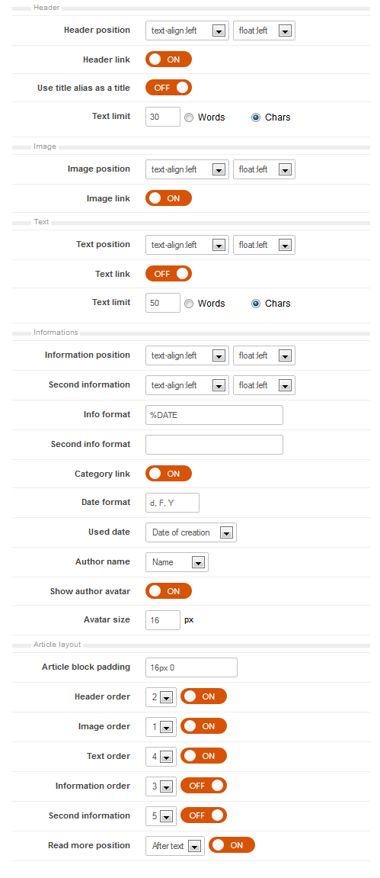Turn off the Image order toggle
This screenshot has height=878, width=380.
click(x=203, y=726)
